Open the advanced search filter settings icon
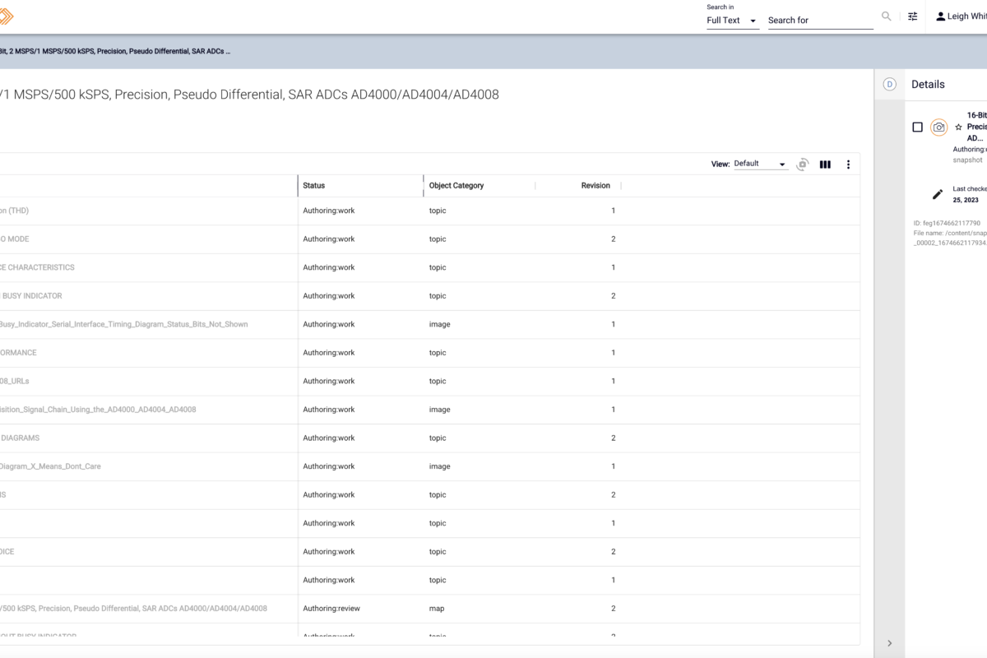Image resolution: width=987 pixels, height=658 pixels. click(x=912, y=16)
